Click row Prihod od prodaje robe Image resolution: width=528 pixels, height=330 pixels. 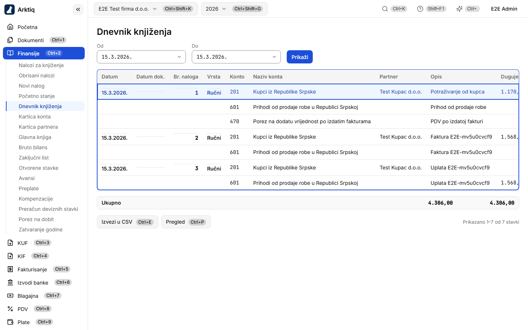(308, 107)
